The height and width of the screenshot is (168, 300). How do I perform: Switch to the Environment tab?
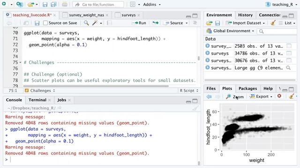tap(219, 15)
